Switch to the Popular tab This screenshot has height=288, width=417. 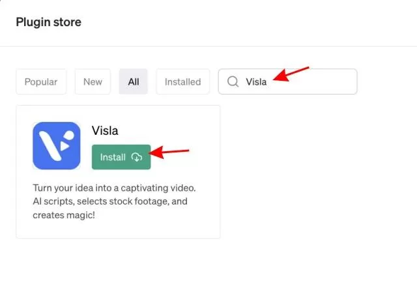tap(41, 82)
